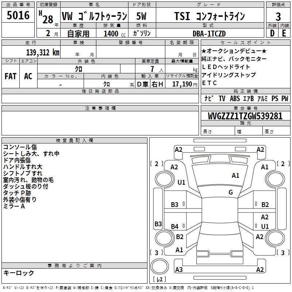Viewport: 292px width, 292px height.
Task: Click the mileage value 139,312 km
Action: coord(42,53)
